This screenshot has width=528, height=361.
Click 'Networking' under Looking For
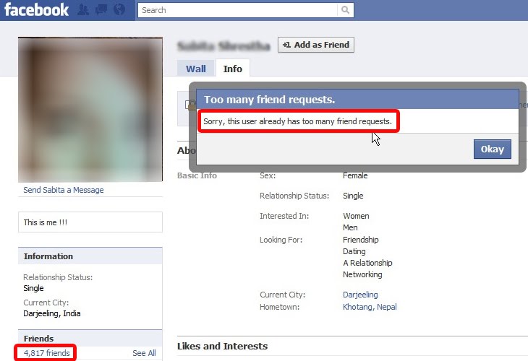tap(362, 274)
